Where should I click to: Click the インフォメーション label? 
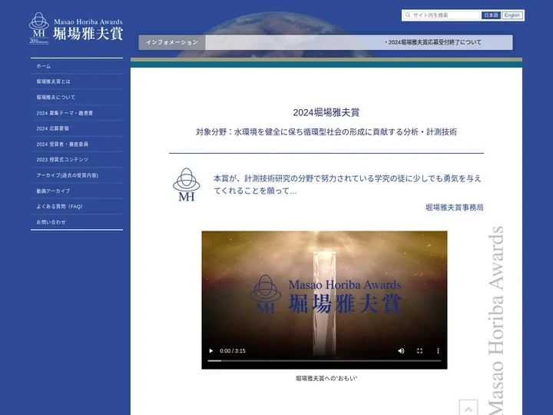coord(172,42)
